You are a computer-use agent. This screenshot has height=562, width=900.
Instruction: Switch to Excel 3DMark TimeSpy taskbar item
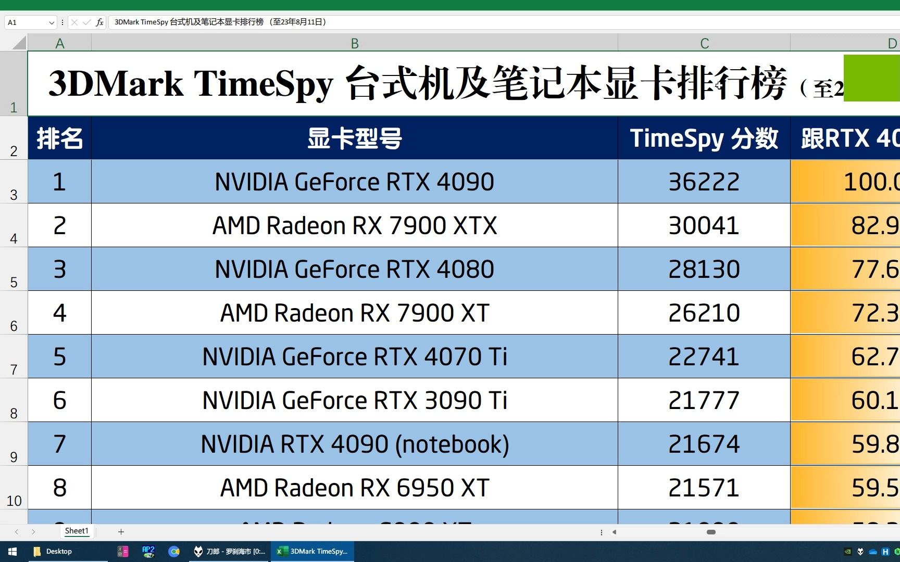point(312,552)
